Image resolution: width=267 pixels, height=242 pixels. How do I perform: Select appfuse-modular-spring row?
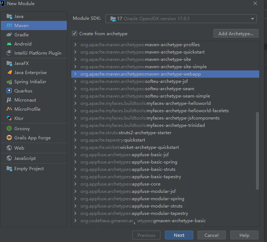coord(165,199)
